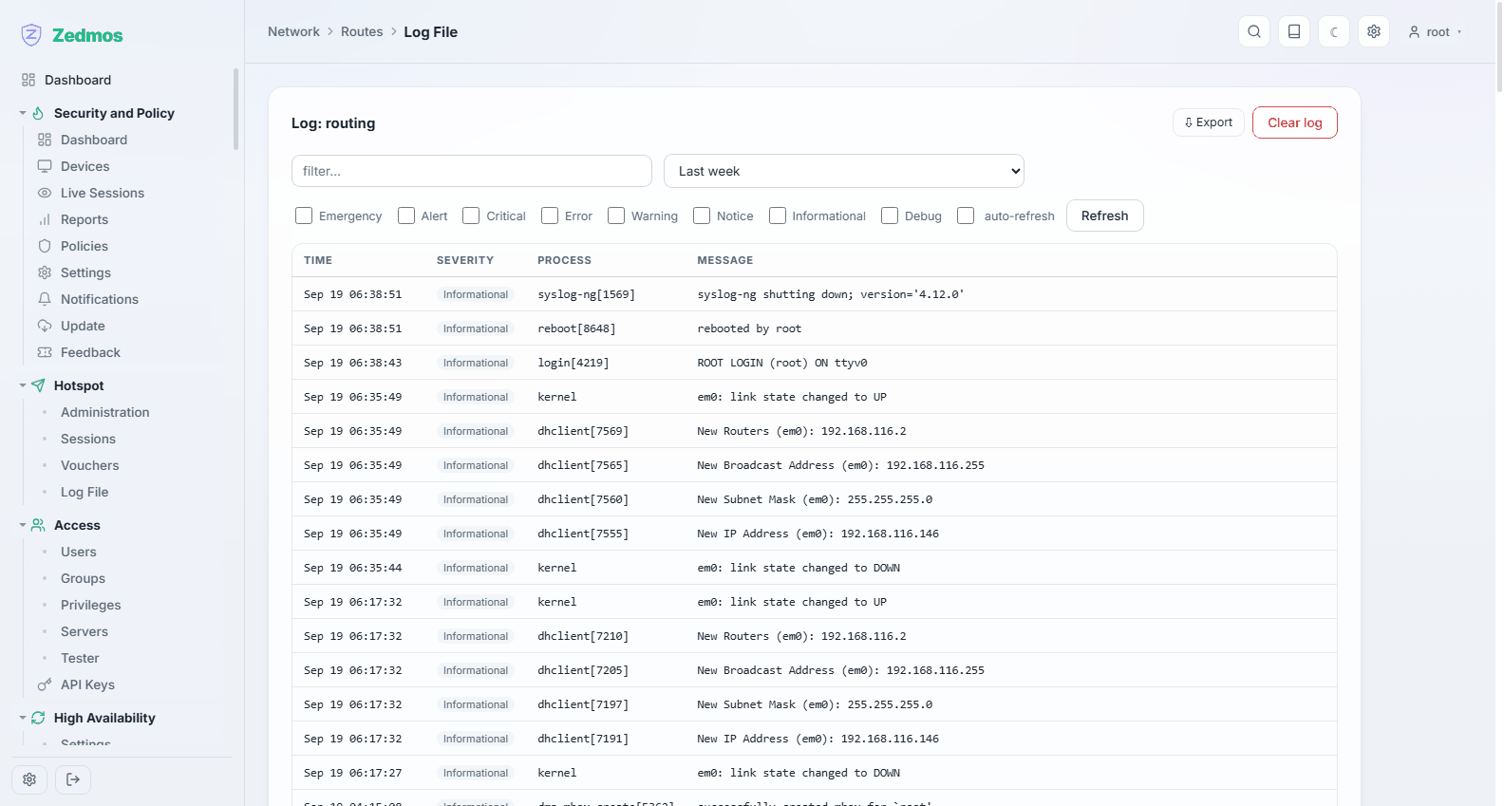Click the Policies shield icon
The height and width of the screenshot is (806, 1504).
(45, 246)
